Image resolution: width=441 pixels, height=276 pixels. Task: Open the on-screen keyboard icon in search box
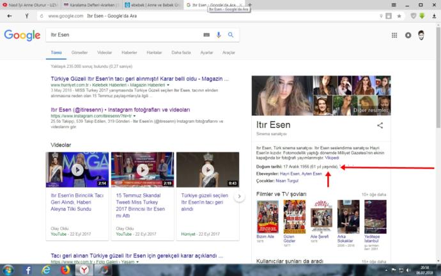[x=206, y=35]
